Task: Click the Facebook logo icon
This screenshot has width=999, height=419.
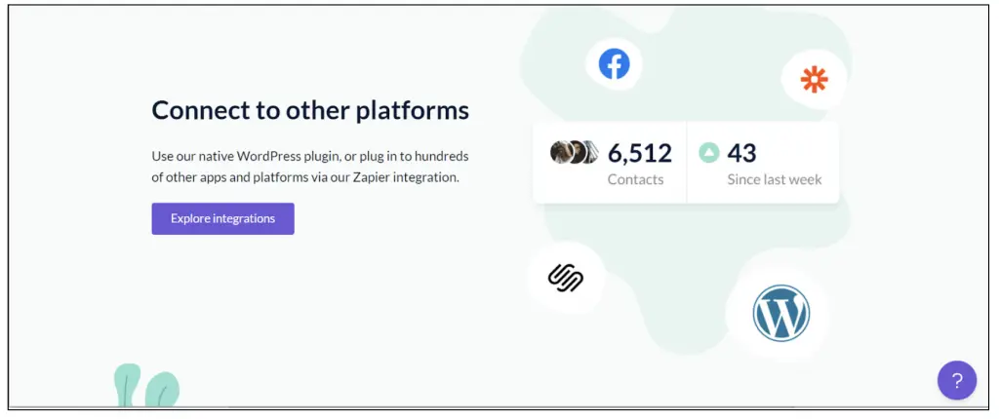Action: (x=614, y=64)
